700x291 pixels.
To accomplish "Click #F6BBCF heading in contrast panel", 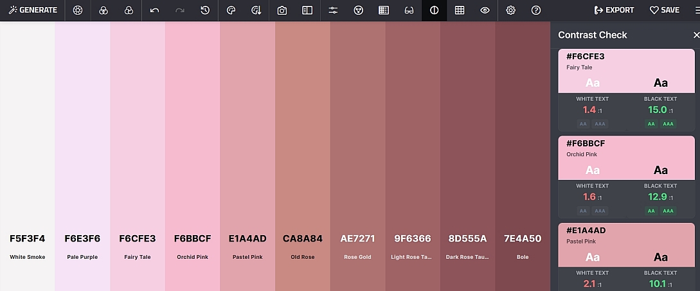I will [x=586, y=144].
